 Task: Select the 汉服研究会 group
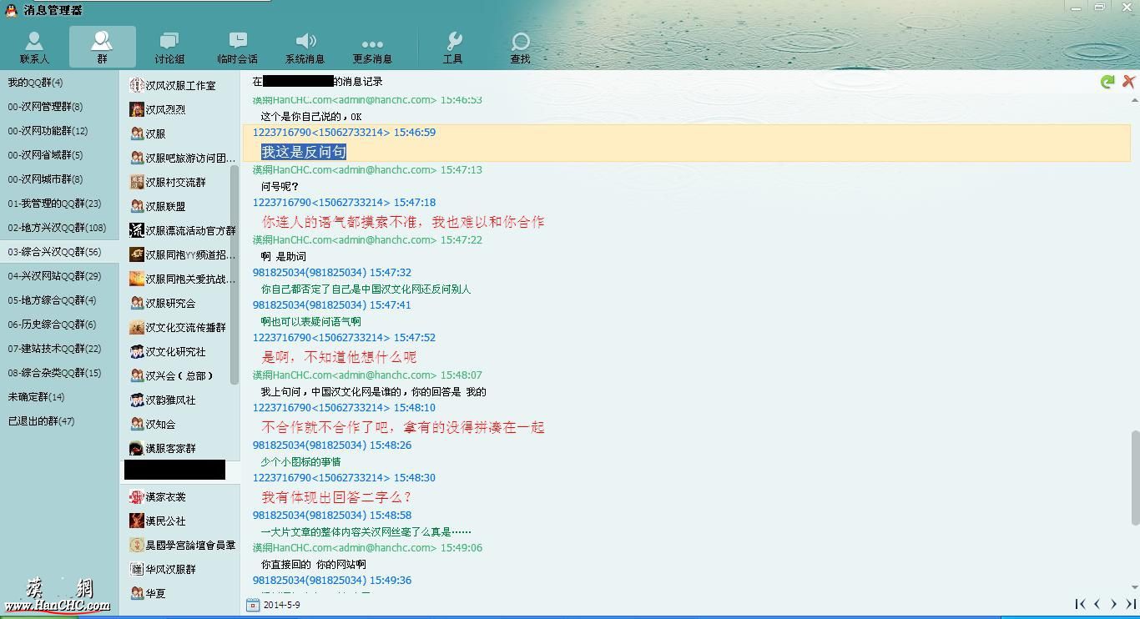(175, 303)
